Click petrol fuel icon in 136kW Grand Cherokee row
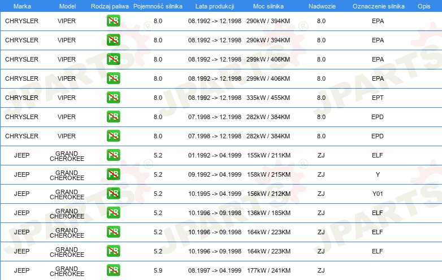Viewport: 442px width, 280px height. [113, 212]
